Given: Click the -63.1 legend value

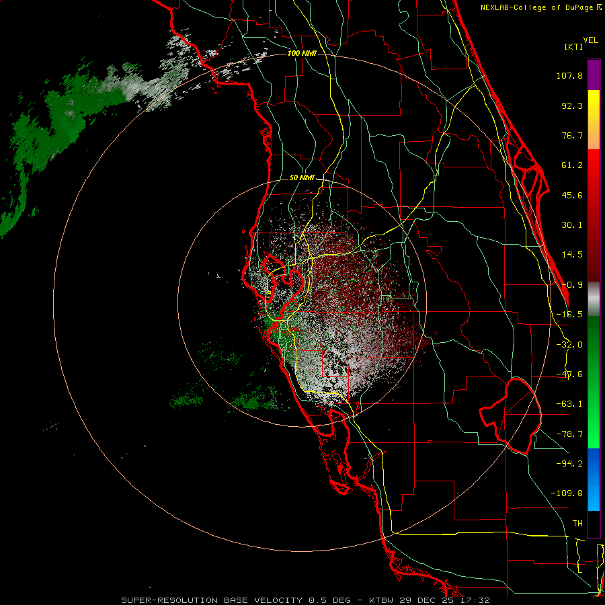Looking at the screenshot, I should pos(569,404).
